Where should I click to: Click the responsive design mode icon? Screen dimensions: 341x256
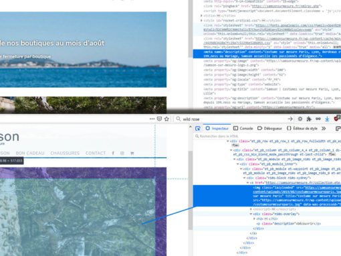(x=338, y=129)
